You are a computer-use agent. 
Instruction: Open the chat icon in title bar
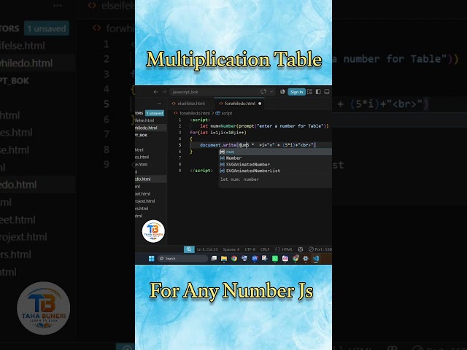pyautogui.click(x=263, y=92)
